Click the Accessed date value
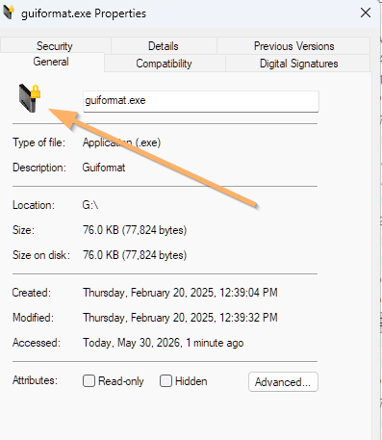 [x=164, y=343]
